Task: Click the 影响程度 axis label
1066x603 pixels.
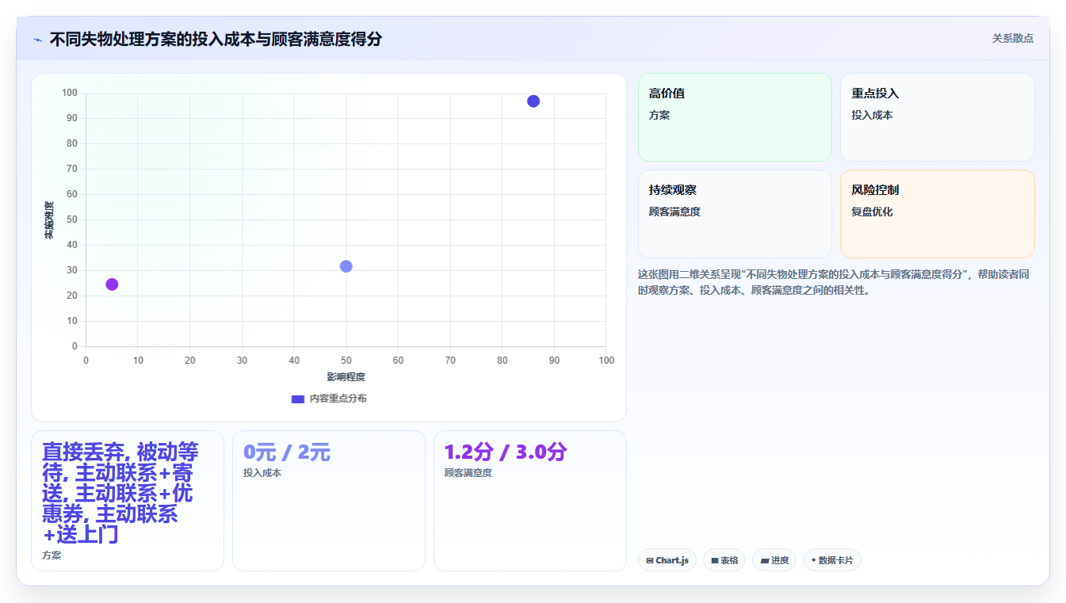Action: (x=346, y=377)
